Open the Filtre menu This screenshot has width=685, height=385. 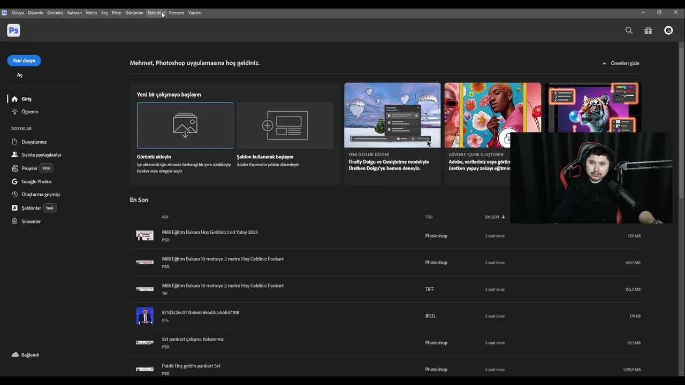click(x=117, y=13)
